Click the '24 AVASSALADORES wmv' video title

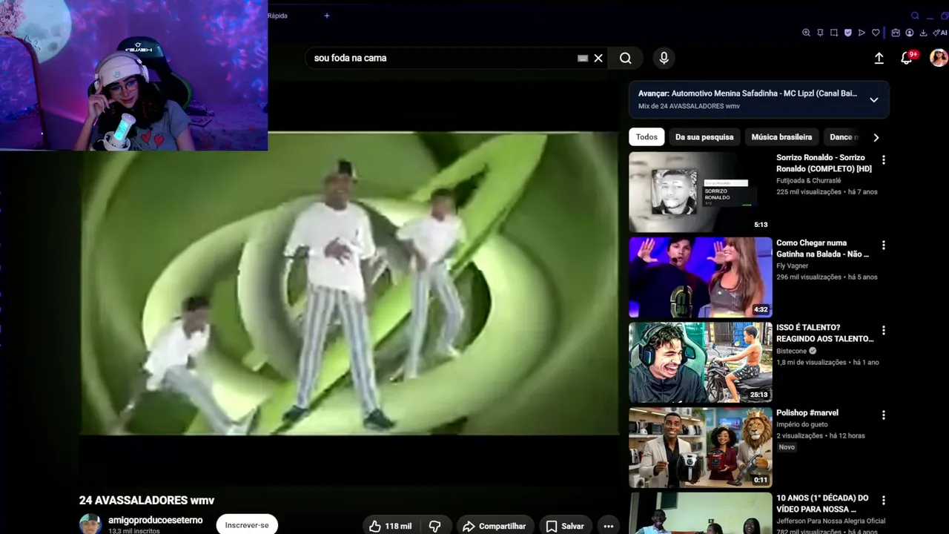pos(147,501)
